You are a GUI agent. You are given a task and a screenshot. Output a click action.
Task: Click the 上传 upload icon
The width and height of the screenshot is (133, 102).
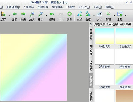pos(120,14)
